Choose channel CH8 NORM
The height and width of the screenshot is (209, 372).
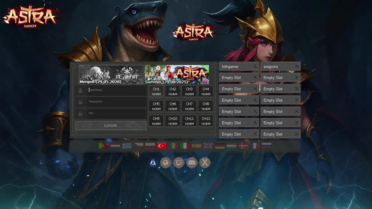(x=206, y=106)
